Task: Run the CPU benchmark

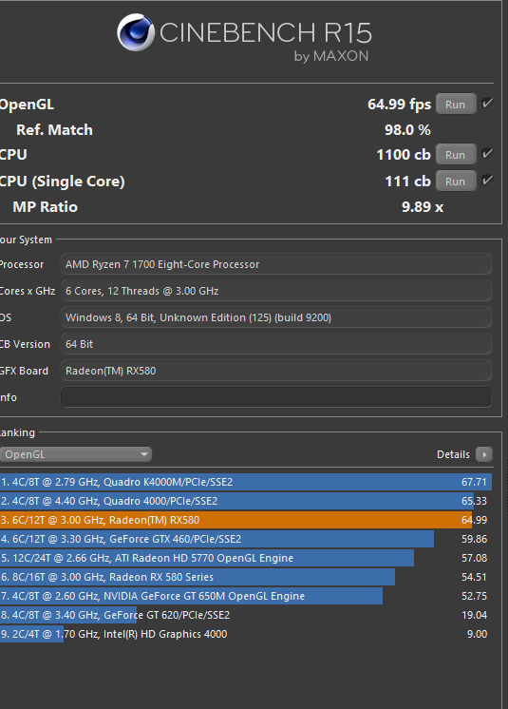Action: click(456, 154)
